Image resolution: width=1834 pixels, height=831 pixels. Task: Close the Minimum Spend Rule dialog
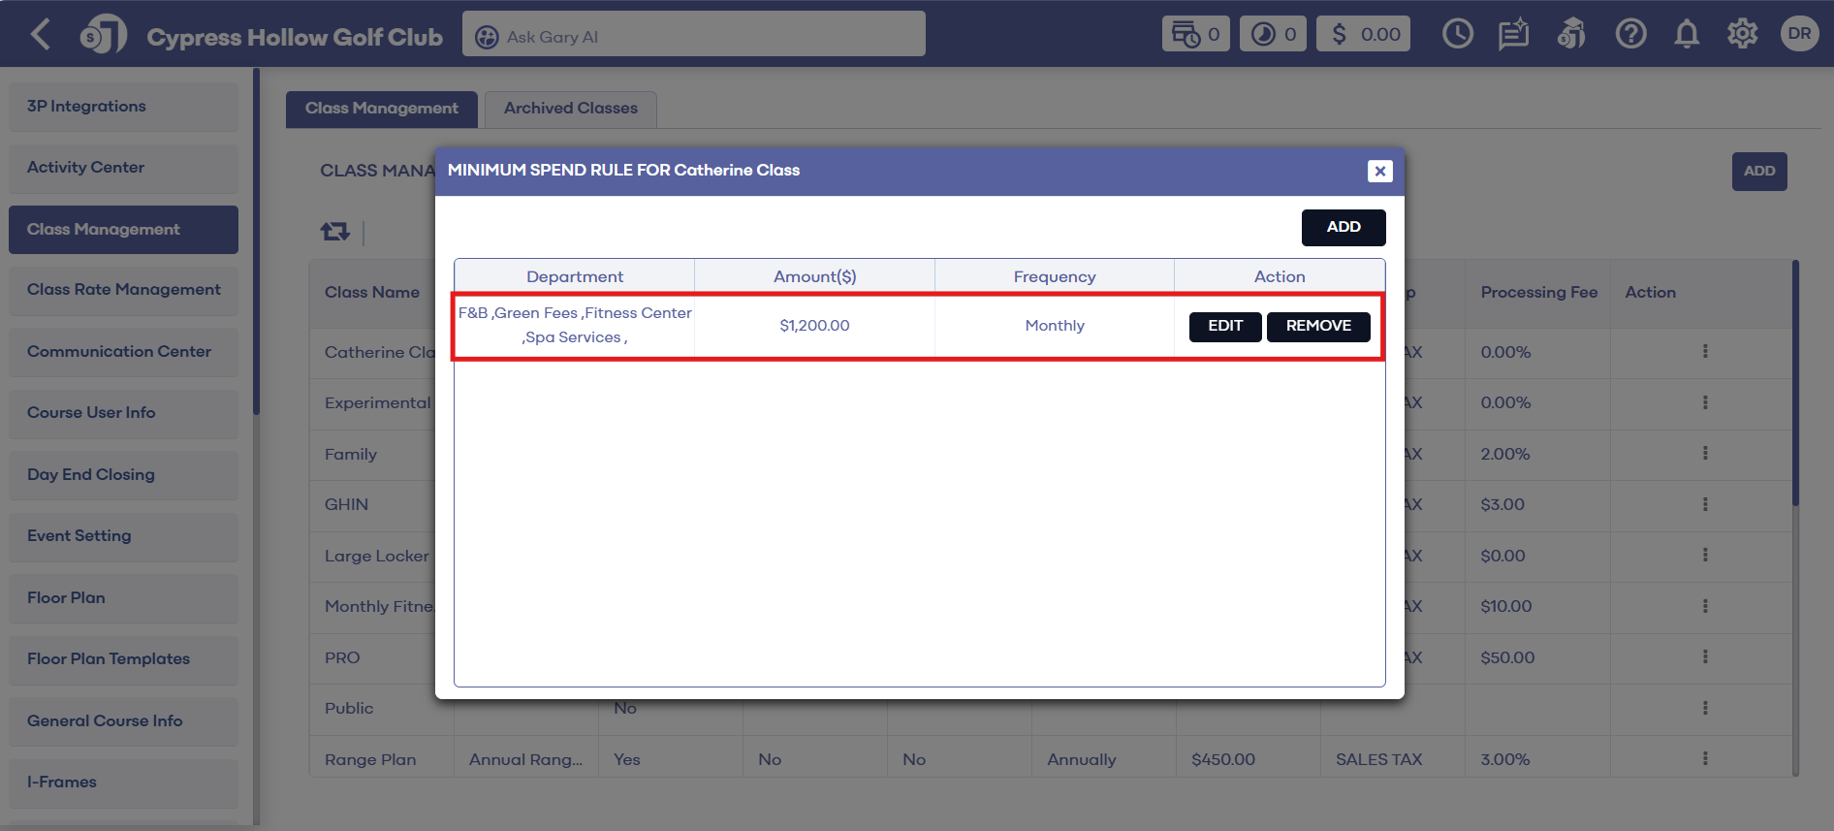pyautogui.click(x=1379, y=171)
